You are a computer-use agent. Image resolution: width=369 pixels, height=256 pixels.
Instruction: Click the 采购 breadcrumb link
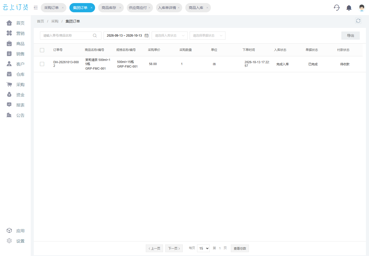[55, 21]
